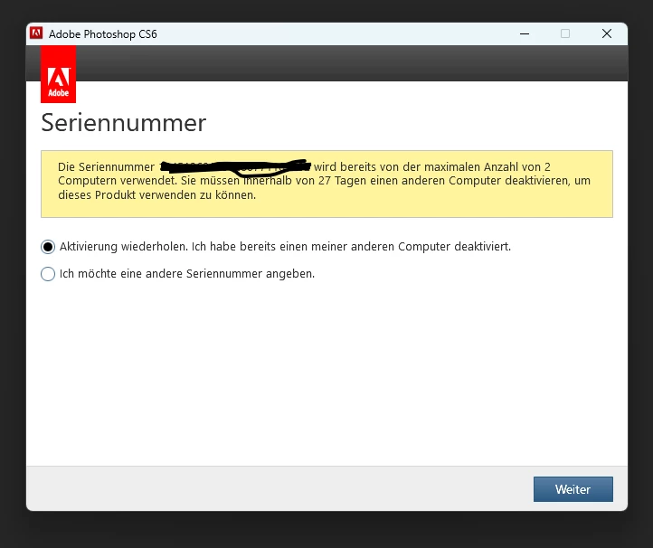Click the yellow warning text 'dieses Produkt verwenden zu können.'
This screenshot has height=548, width=653.
[157, 195]
